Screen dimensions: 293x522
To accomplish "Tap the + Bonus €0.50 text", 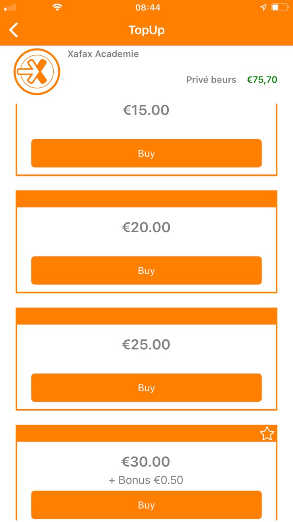I will pos(146,480).
